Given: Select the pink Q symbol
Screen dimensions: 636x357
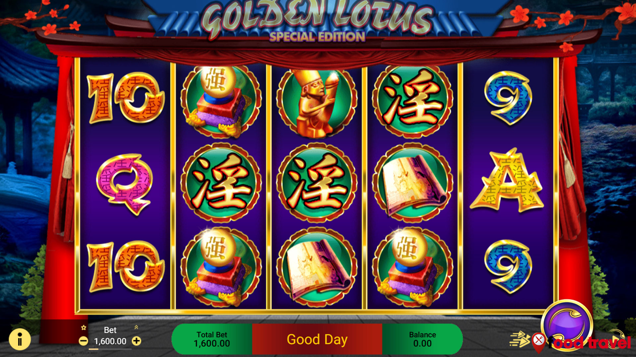Looking at the screenshot, I should [x=125, y=184].
